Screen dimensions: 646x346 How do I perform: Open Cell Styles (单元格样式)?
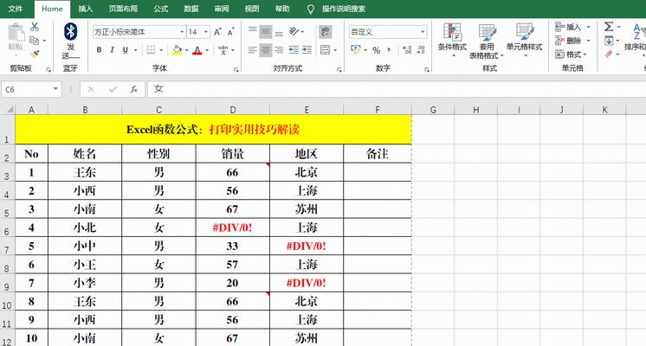tap(525, 40)
